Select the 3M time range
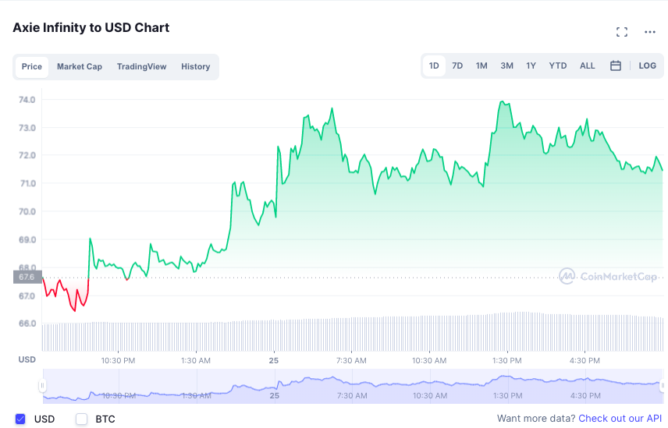 (506, 66)
